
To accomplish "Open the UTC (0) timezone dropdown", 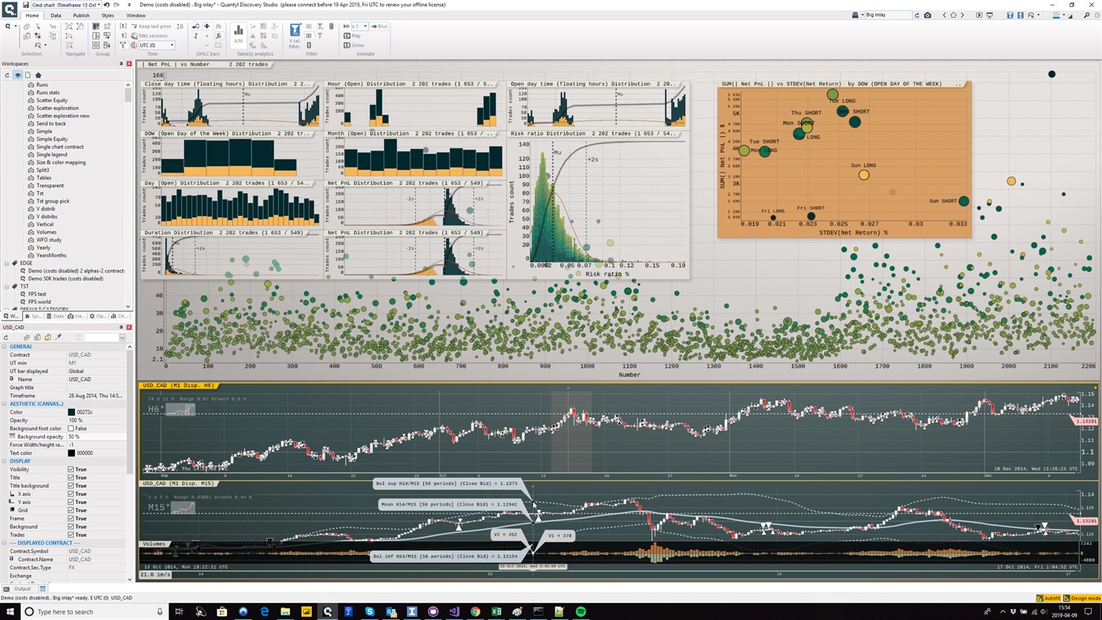I will tap(172, 45).
